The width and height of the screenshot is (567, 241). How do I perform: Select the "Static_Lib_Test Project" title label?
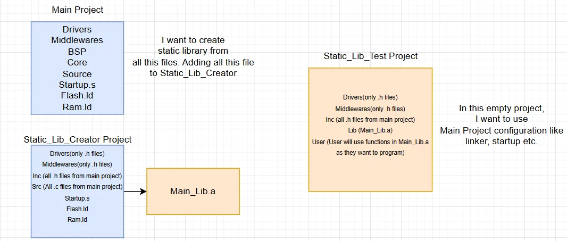371,56
